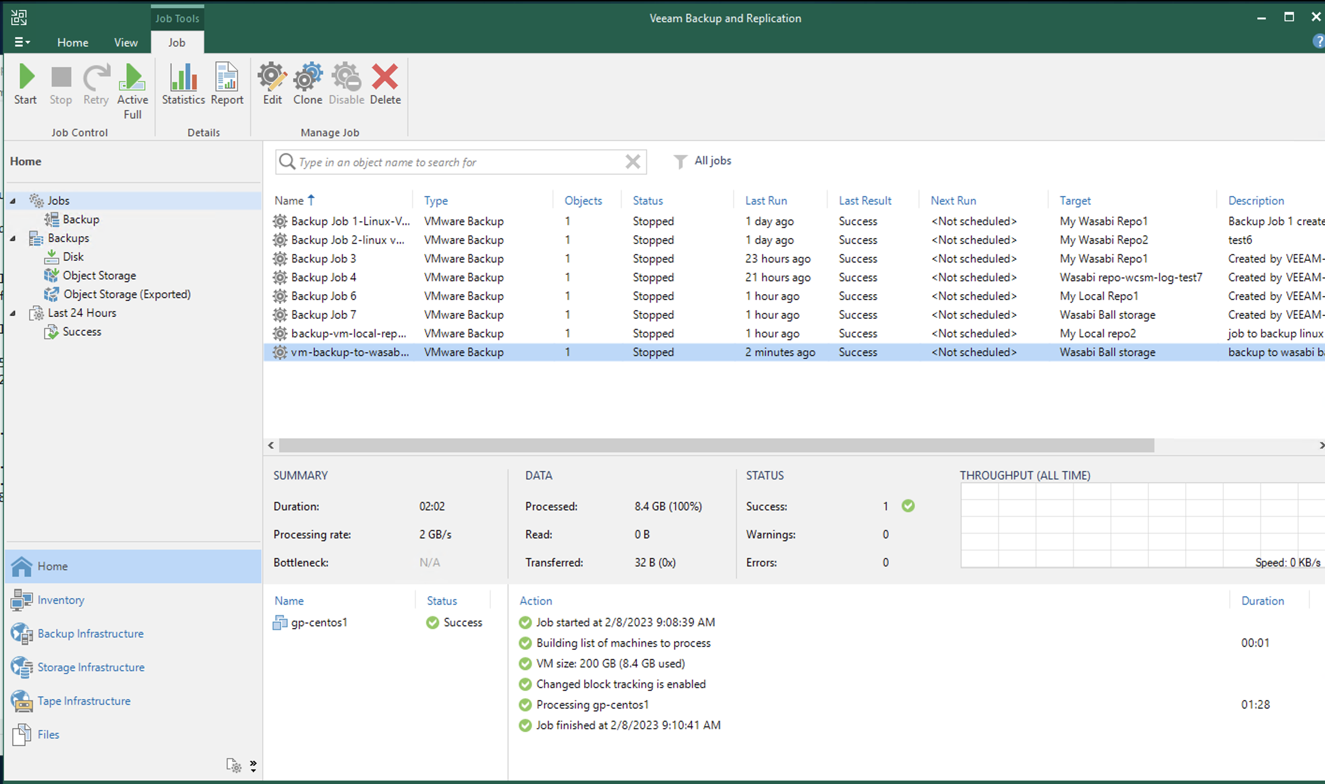Click the horizontal scrollbar thumb in jobs list

pos(716,446)
